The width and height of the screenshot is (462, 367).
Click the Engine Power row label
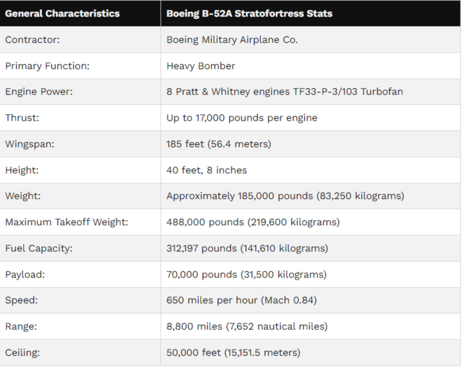38,92
